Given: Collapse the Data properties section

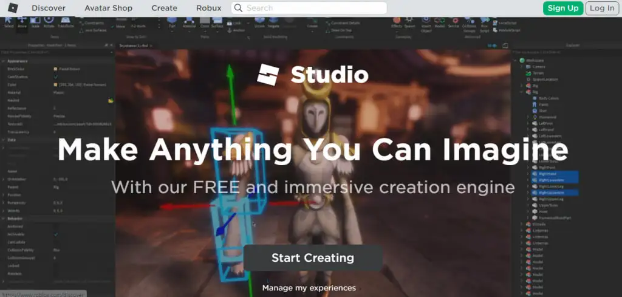Looking at the screenshot, I should (x=3, y=140).
